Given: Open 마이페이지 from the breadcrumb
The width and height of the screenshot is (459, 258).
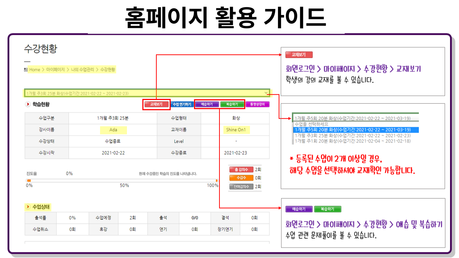Looking at the screenshot, I should point(55,70).
